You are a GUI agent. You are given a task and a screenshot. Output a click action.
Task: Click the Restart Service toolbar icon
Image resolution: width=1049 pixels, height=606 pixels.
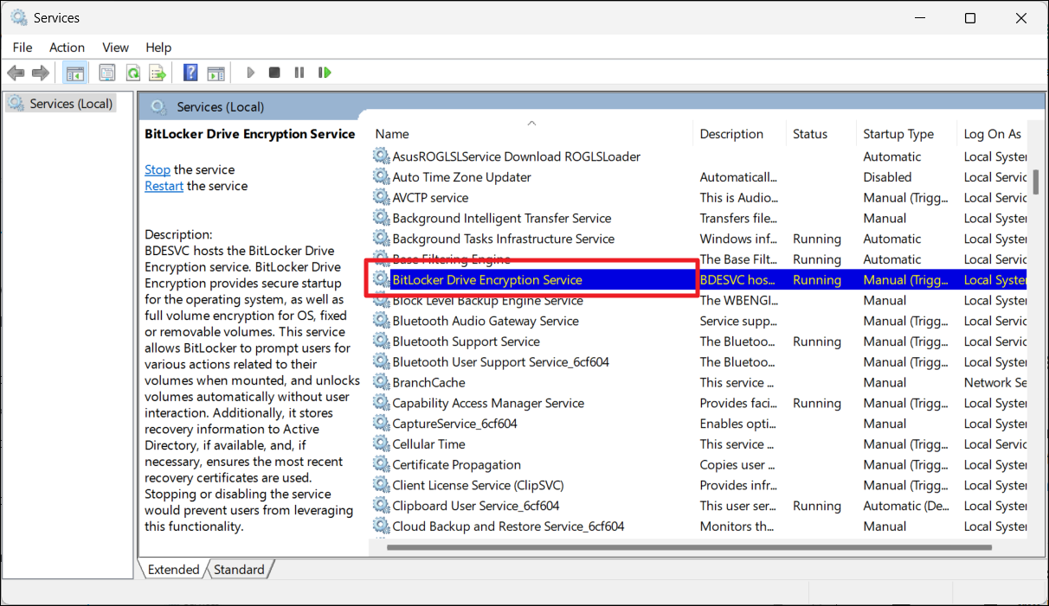325,73
